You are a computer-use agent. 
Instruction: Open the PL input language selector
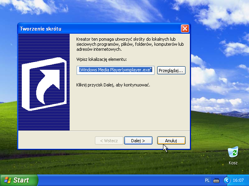(207, 181)
